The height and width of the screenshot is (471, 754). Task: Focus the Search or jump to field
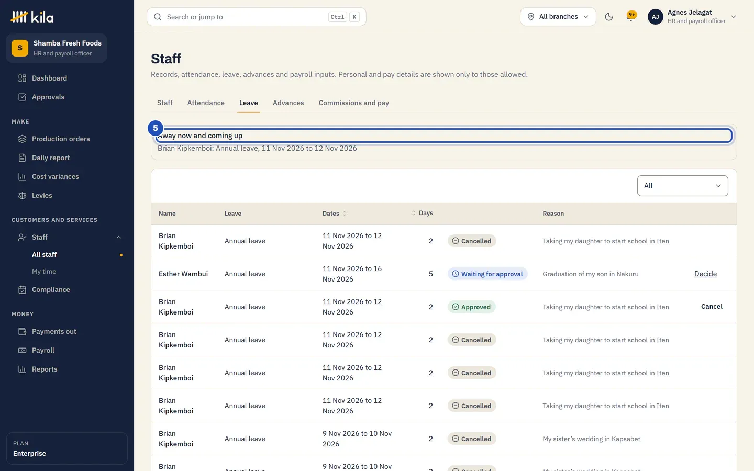(257, 17)
